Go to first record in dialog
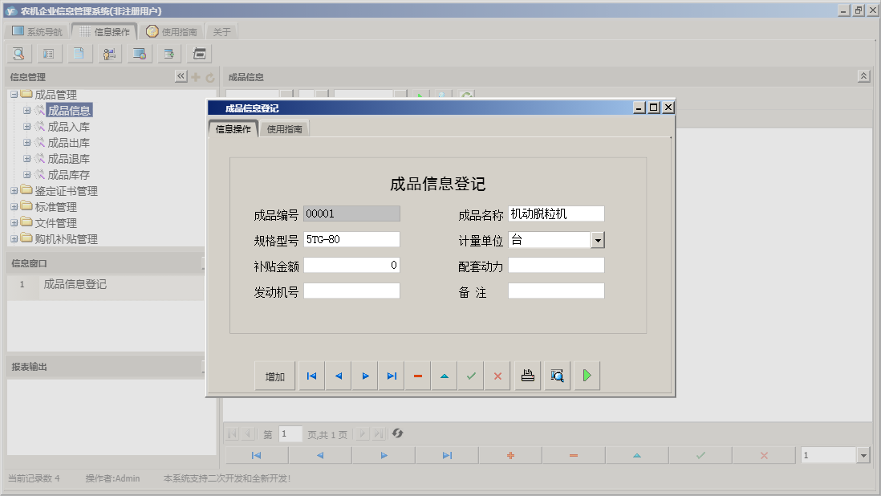Screen dimensions: 881x496 coord(312,376)
